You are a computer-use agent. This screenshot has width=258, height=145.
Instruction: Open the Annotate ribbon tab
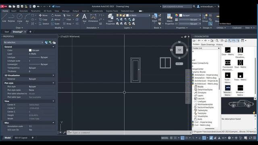[x=23, y=11]
